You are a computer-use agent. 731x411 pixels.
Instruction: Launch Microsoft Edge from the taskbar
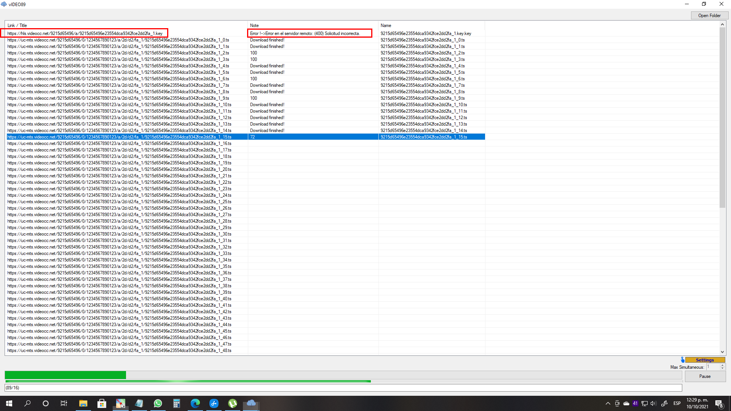195,403
